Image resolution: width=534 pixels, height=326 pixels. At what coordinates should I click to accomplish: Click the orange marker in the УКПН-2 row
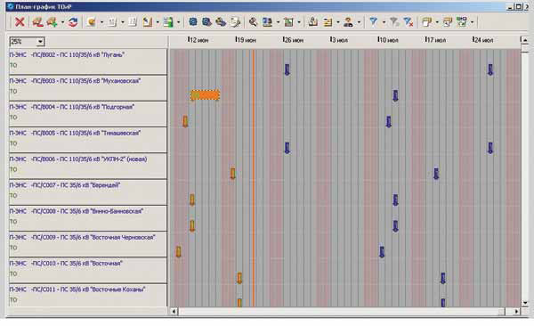click(x=232, y=174)
